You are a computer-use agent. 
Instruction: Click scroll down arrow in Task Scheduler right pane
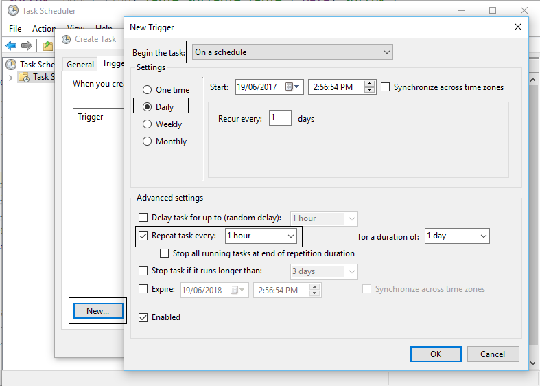[532, 363]
